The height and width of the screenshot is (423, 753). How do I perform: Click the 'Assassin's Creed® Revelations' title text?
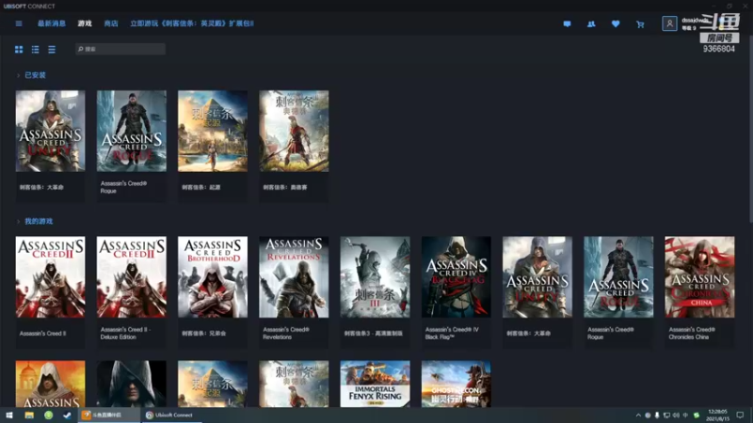pos(286,334)
